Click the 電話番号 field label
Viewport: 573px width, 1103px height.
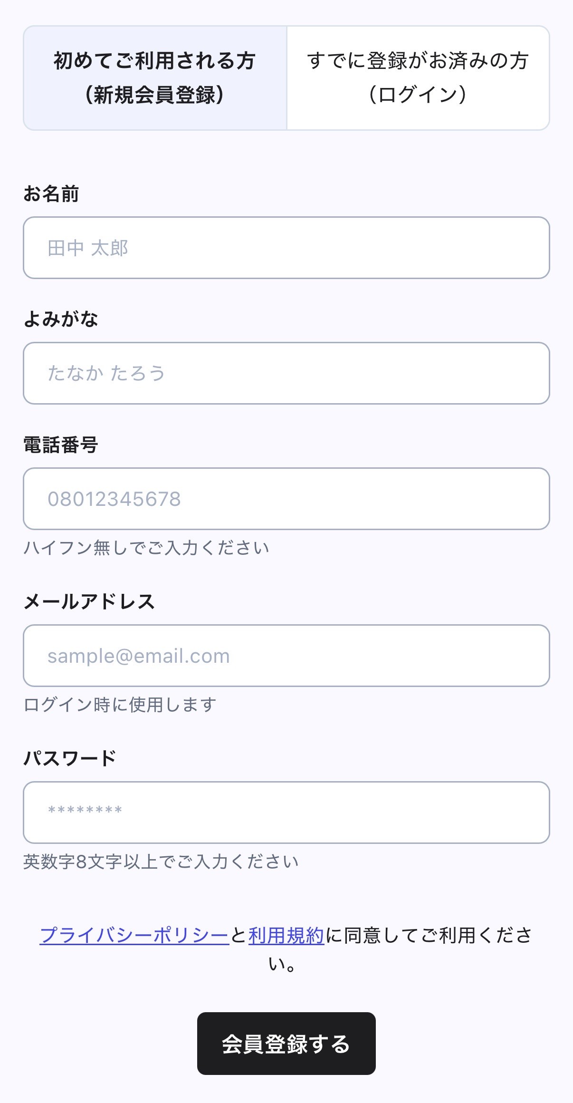click(61, 445)
